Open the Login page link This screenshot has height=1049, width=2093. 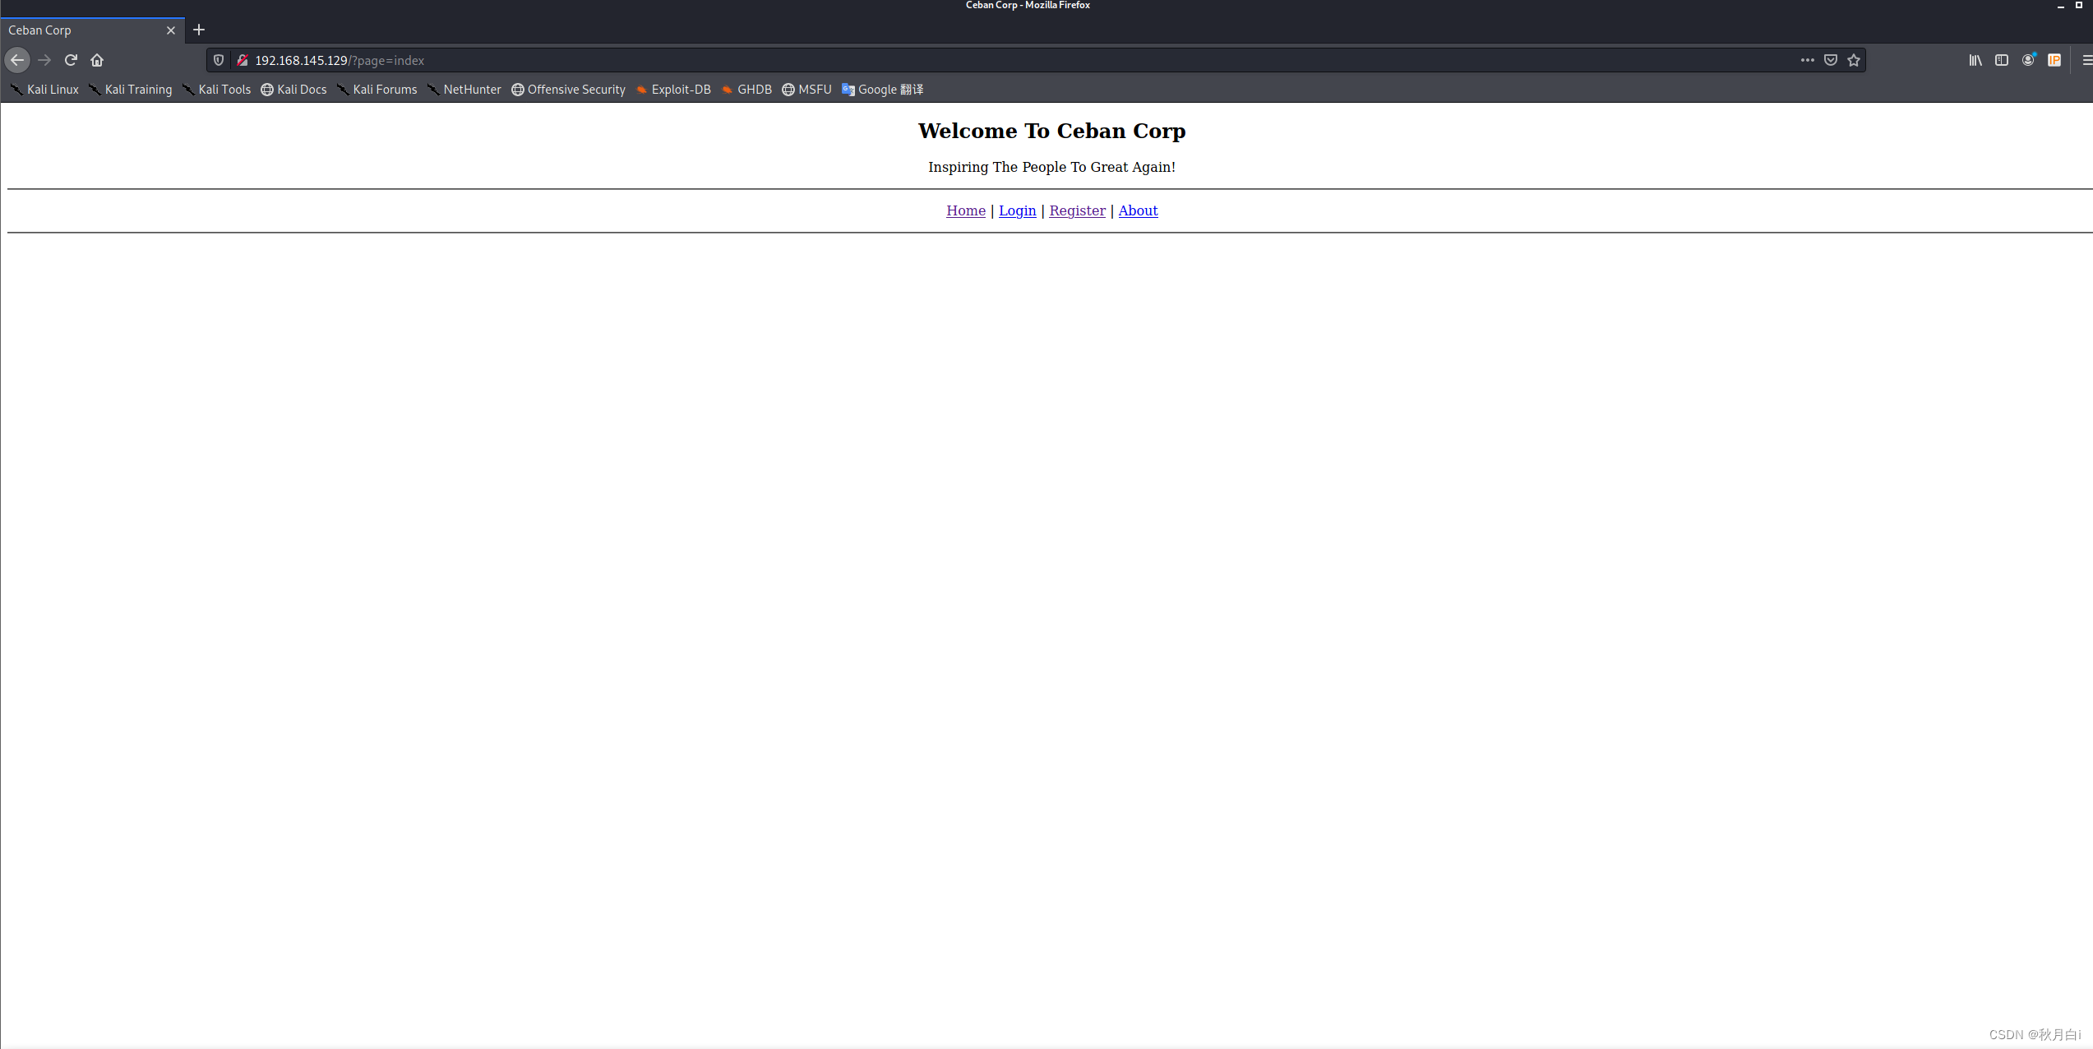click(1017, 210)
